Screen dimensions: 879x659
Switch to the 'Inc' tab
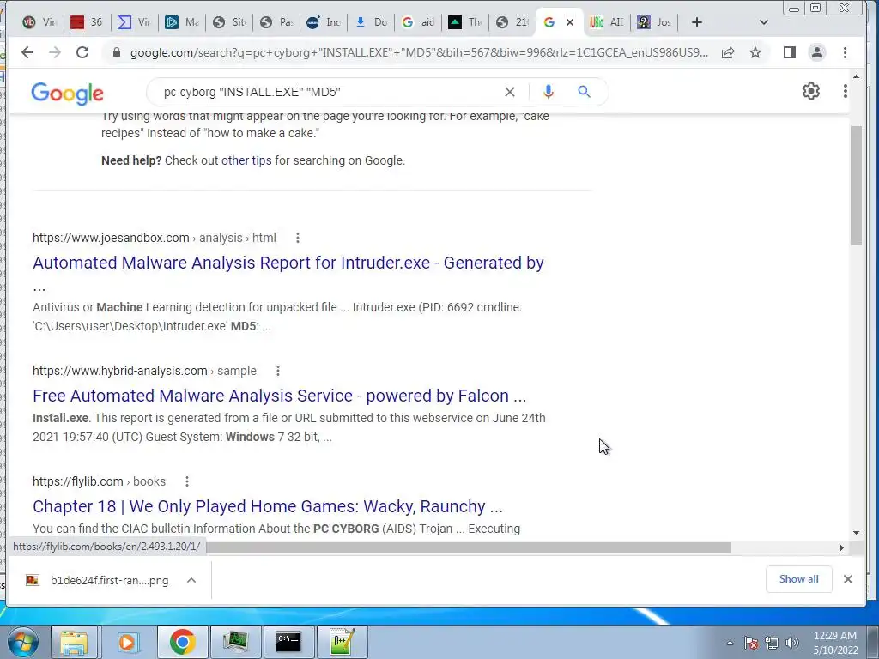pyautogui.click(x=324, y=22)
